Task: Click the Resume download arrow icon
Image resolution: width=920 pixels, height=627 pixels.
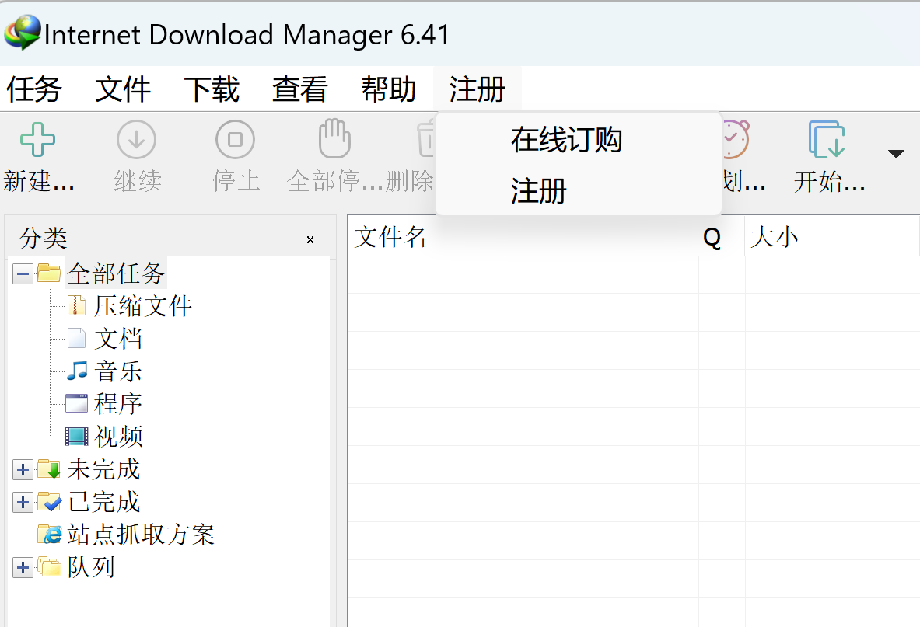Action: (137, 141)
